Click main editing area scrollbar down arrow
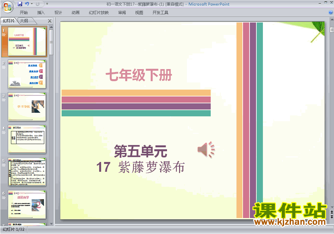Viewport: 334px width, 234px height. click(332, 207)
